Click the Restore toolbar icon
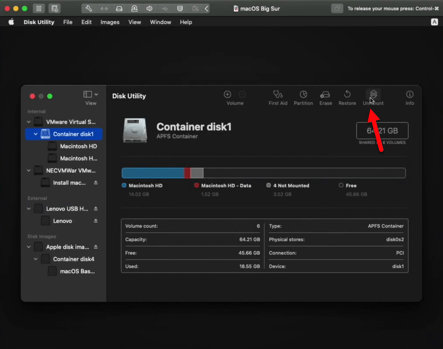 click(347, 94)
